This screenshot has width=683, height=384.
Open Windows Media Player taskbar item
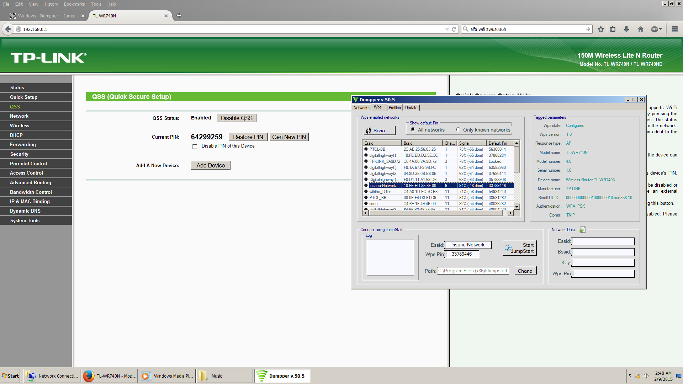click(167, 376)
